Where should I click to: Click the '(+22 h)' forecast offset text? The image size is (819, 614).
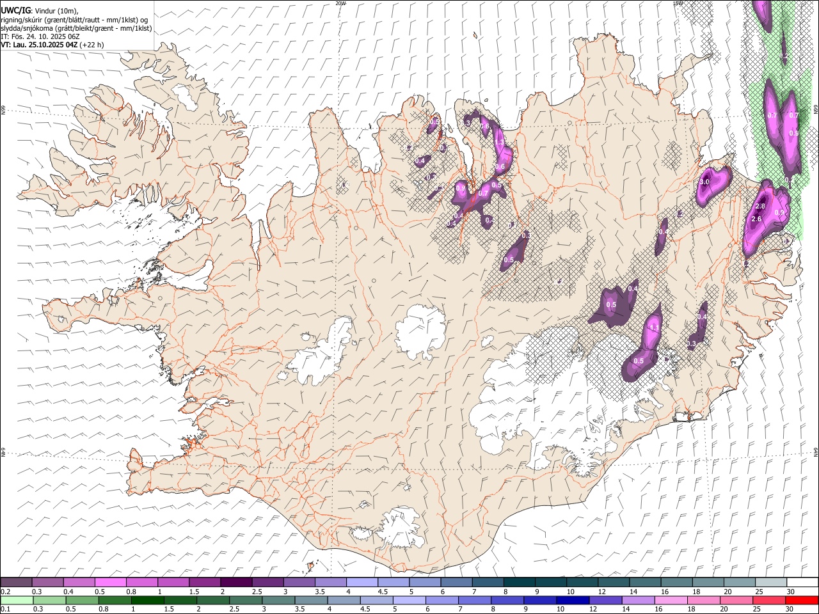point(92,45)
